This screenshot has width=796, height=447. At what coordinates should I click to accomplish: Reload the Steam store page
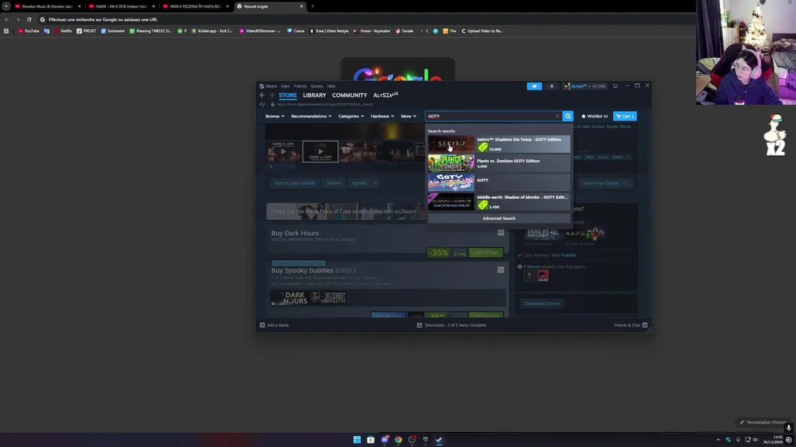point(262,104)
